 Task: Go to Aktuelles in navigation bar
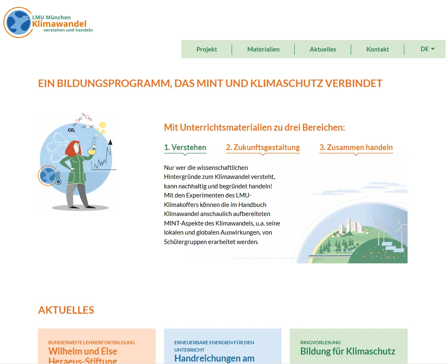click(x=323, y=49)
